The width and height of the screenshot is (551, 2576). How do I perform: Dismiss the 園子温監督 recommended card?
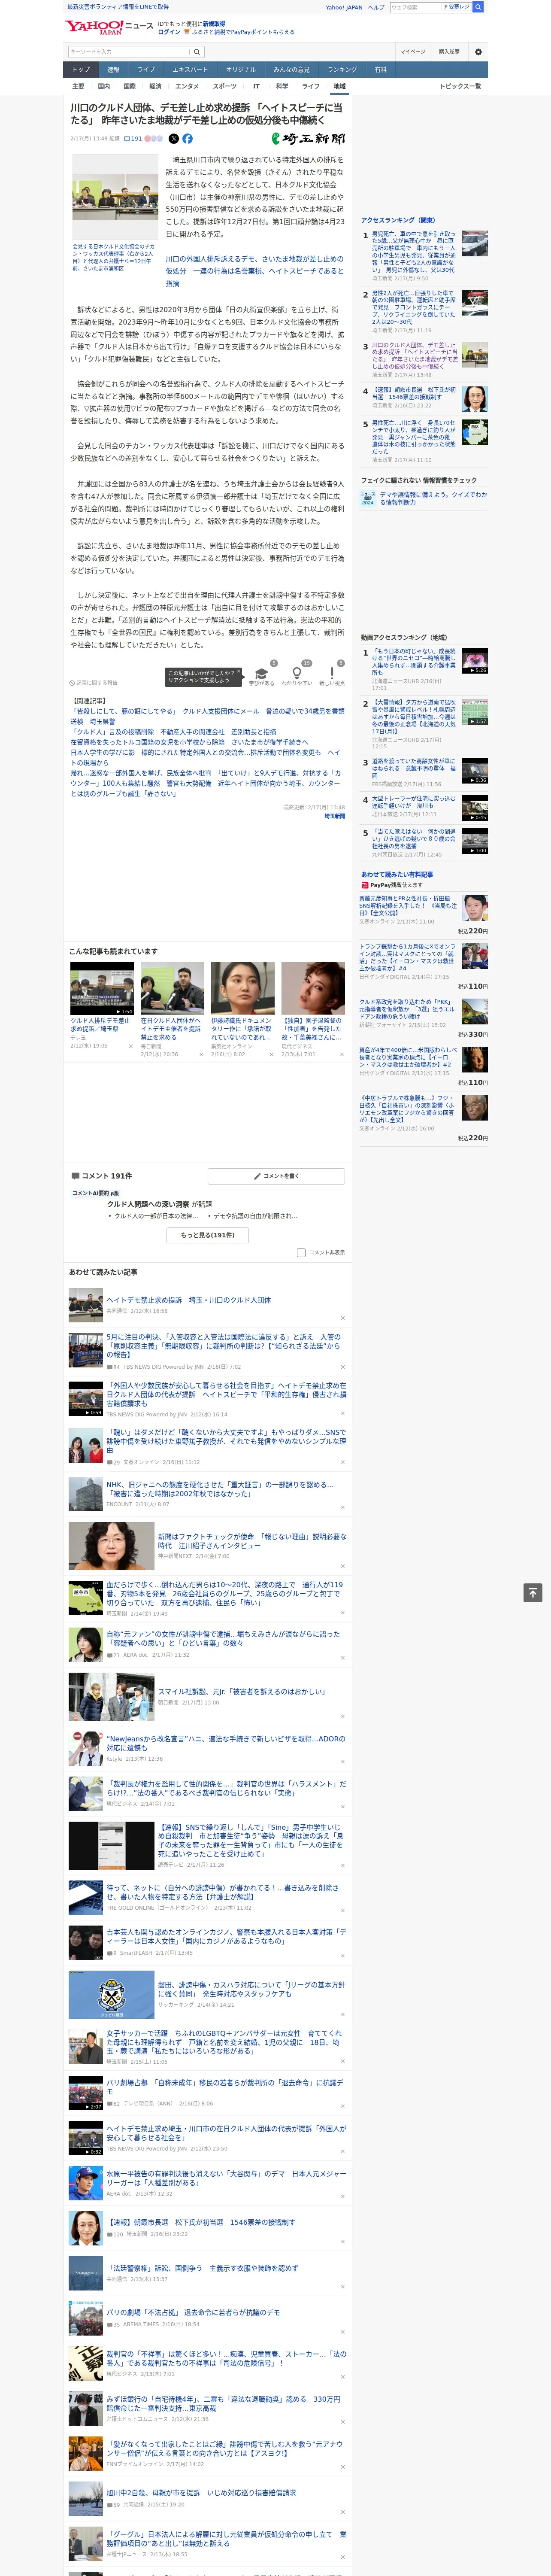coord(342,1054)
